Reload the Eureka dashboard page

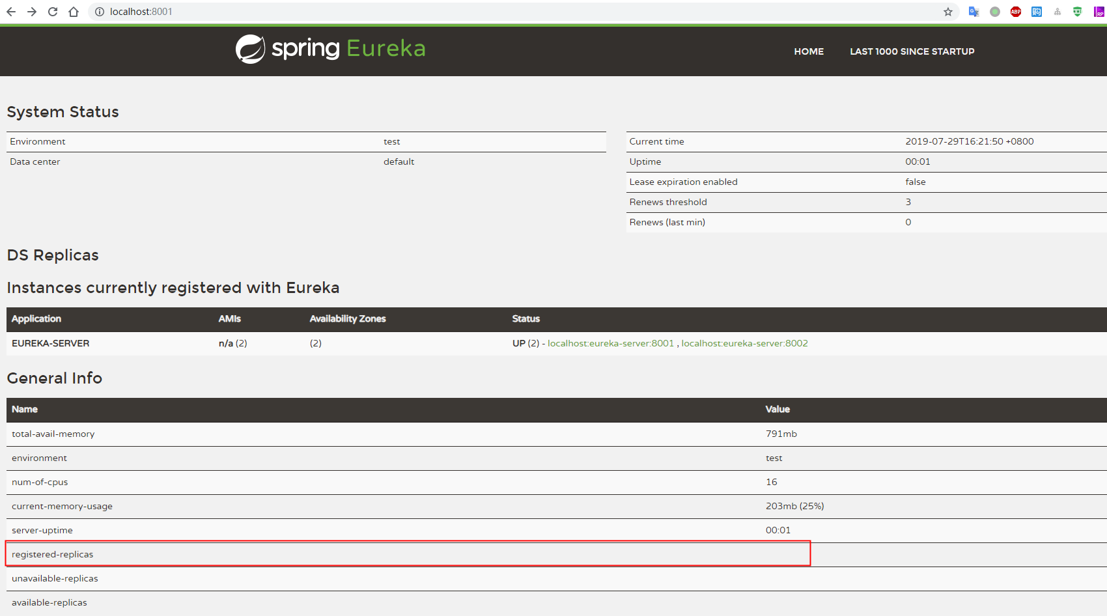(53, 12)
